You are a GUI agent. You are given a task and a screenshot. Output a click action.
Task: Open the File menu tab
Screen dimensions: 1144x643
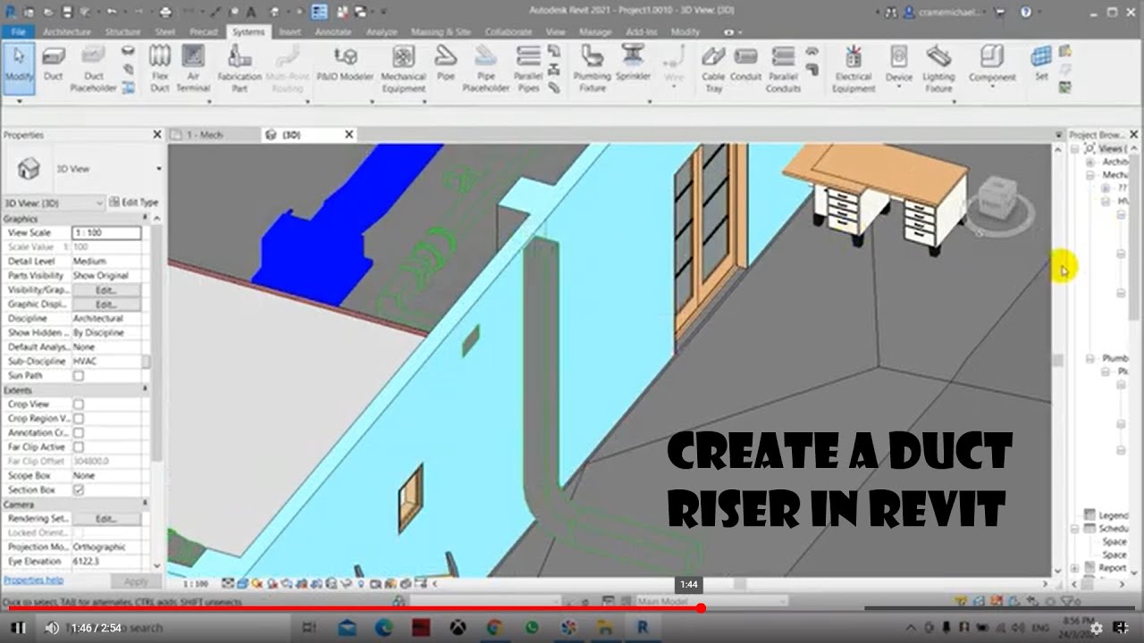coord(17,31)
